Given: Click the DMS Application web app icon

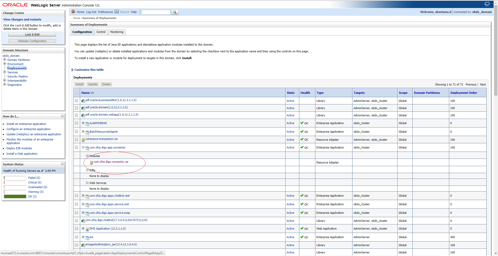Looking at the screenshot, I should tap(87, 229).
